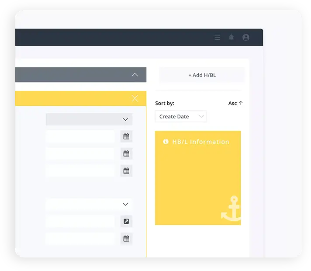Focus the first date input field
Image resolution: width=311 pixels, height=271 pixels.
point(80,136)
